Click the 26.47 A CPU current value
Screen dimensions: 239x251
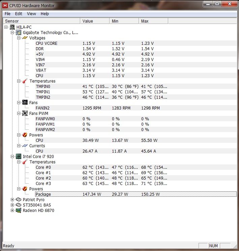click(90, 151)
